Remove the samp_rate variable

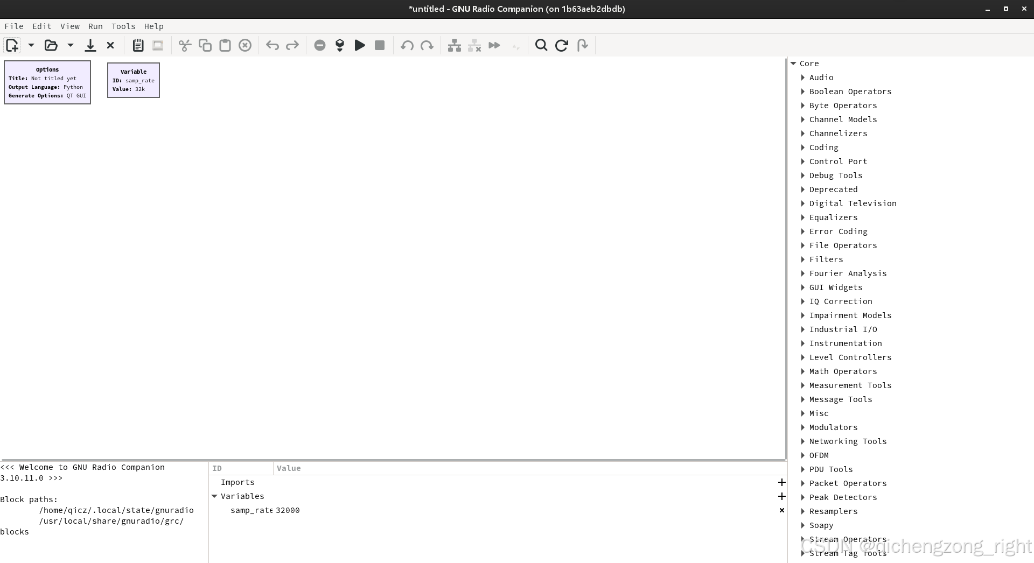782,510
